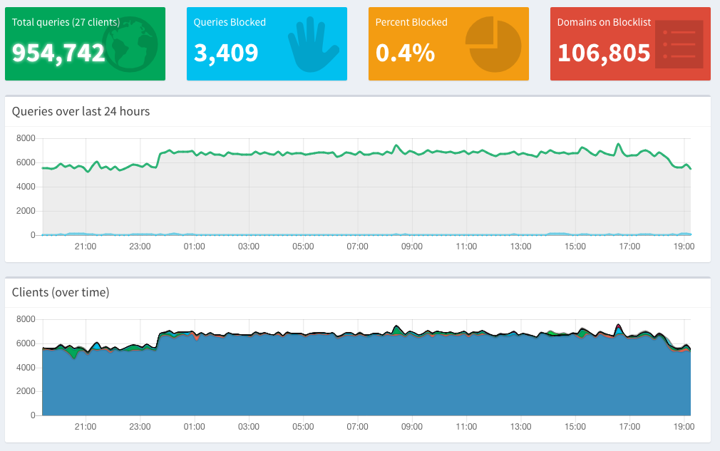Screen dimensions: 720x451
Task: Click the 01:00 label under the queries chart
Action: 194,247
